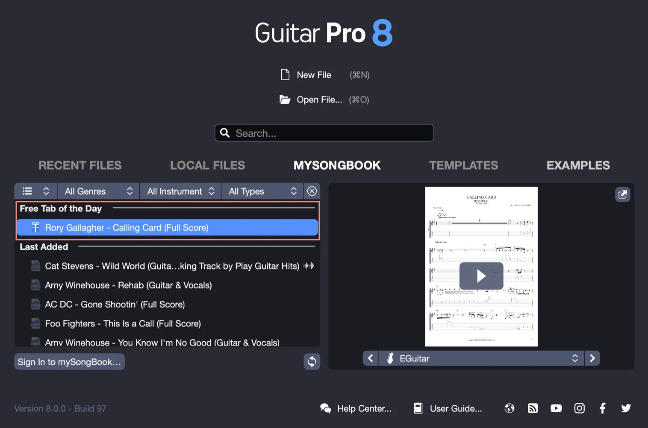
Task: Select Amy Winehouse - Rehab row
Action: point(168,285)
